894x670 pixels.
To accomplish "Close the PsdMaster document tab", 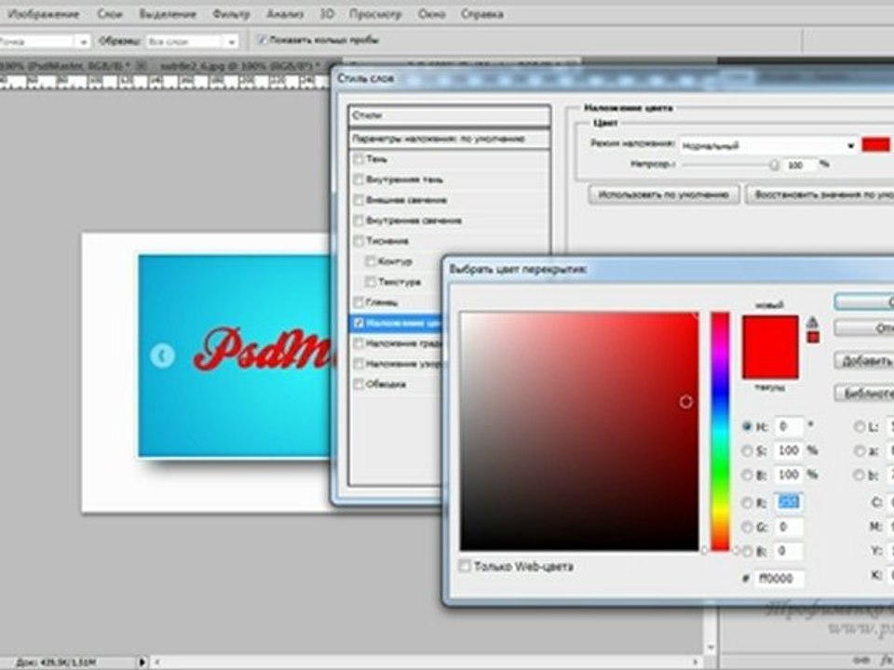I will coord(142,66).
